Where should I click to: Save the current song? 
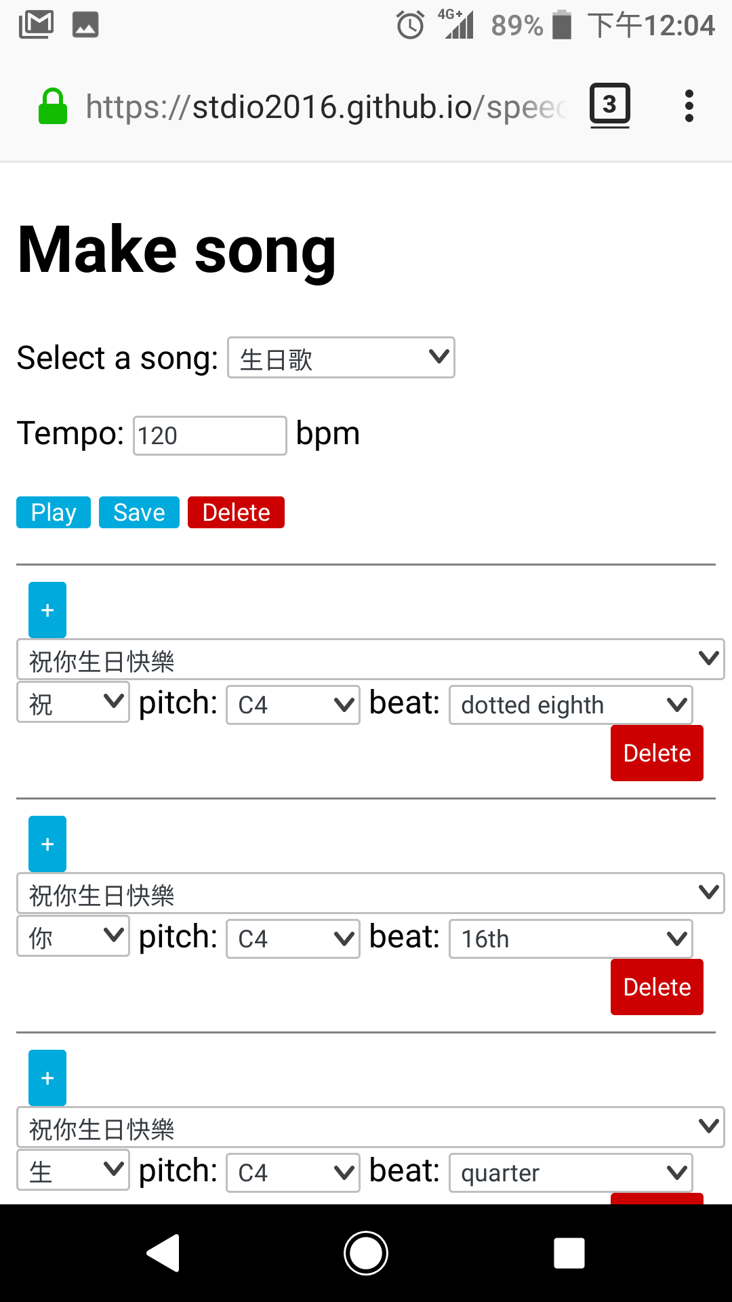coord(139,512)
